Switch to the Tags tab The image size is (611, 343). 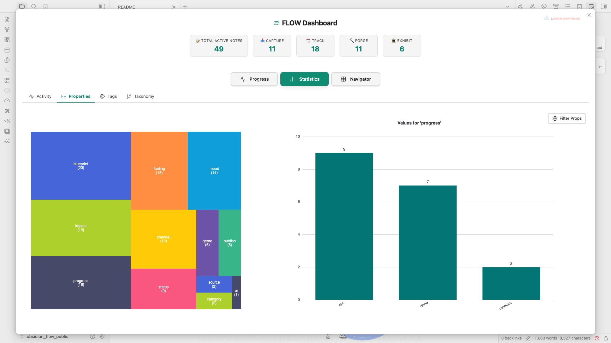(x=108, y=96)
